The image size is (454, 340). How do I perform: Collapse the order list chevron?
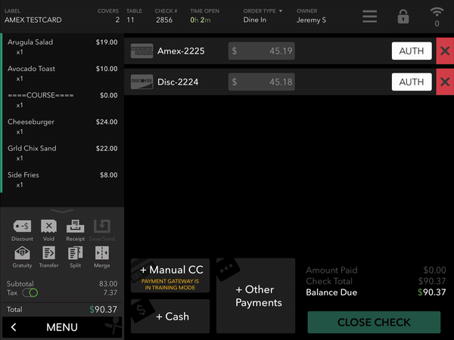click(x=62, y=211)
